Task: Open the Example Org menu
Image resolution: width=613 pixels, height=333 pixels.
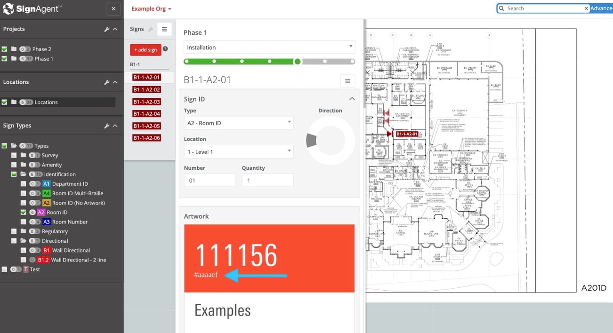Action: 151,9
